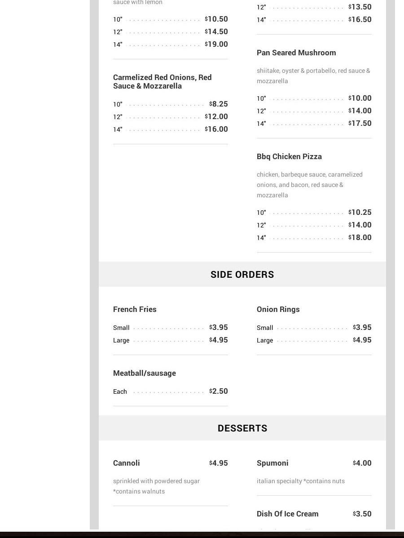Click the Bbq Chicken Pizza heading
This screenshot has height=538, width=404.
pos(289,156)
